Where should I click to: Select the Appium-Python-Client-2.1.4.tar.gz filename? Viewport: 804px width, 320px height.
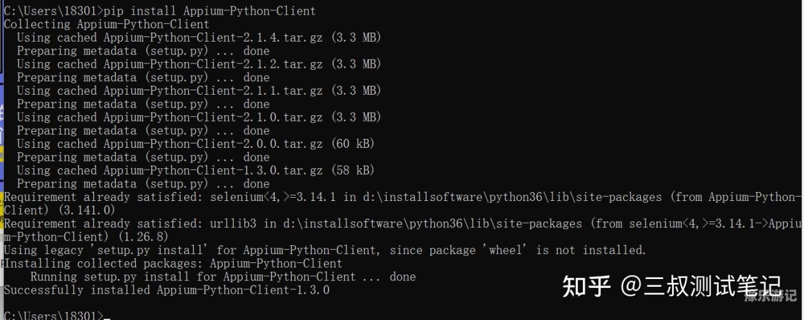coord(214,38)
